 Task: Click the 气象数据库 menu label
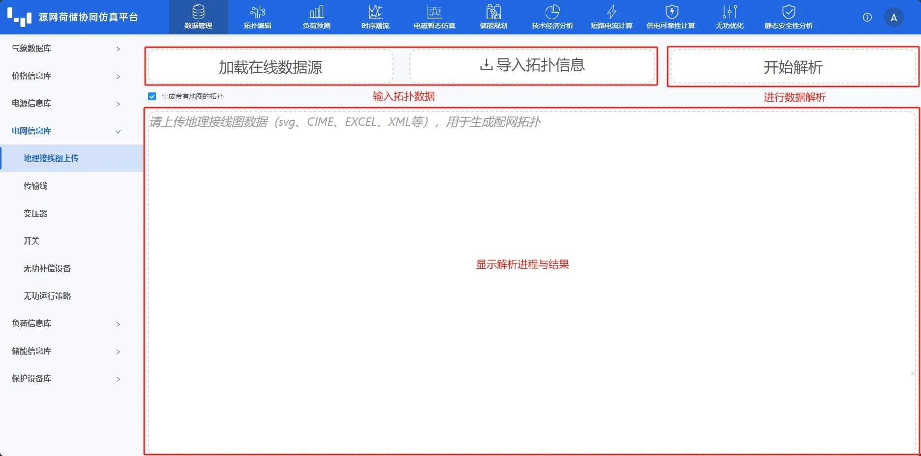[31, 48]
